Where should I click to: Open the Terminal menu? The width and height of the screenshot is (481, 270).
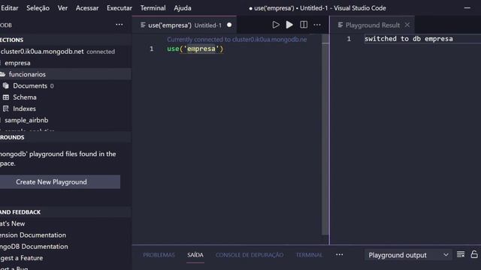point(153,8)
